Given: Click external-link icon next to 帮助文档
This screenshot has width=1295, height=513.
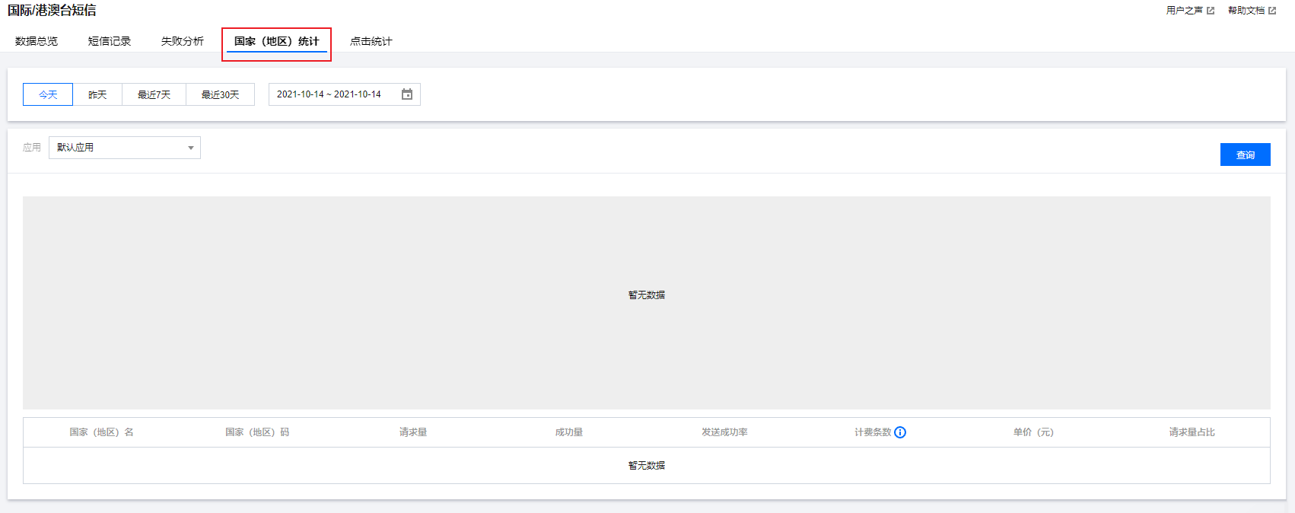Looking at the screenshot, I should coord(1272,11).
